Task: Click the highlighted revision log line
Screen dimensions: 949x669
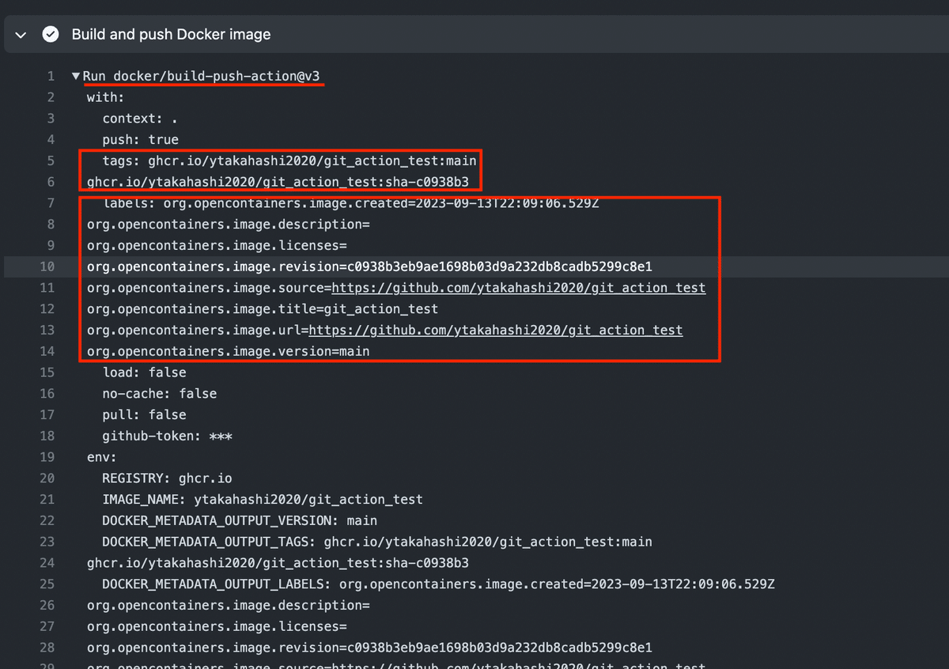Action: click(x=316, y=266)
